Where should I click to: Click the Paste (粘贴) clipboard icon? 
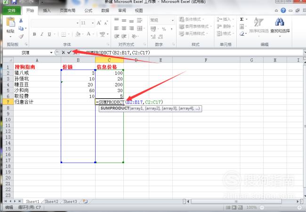click(x=10, y=22)
